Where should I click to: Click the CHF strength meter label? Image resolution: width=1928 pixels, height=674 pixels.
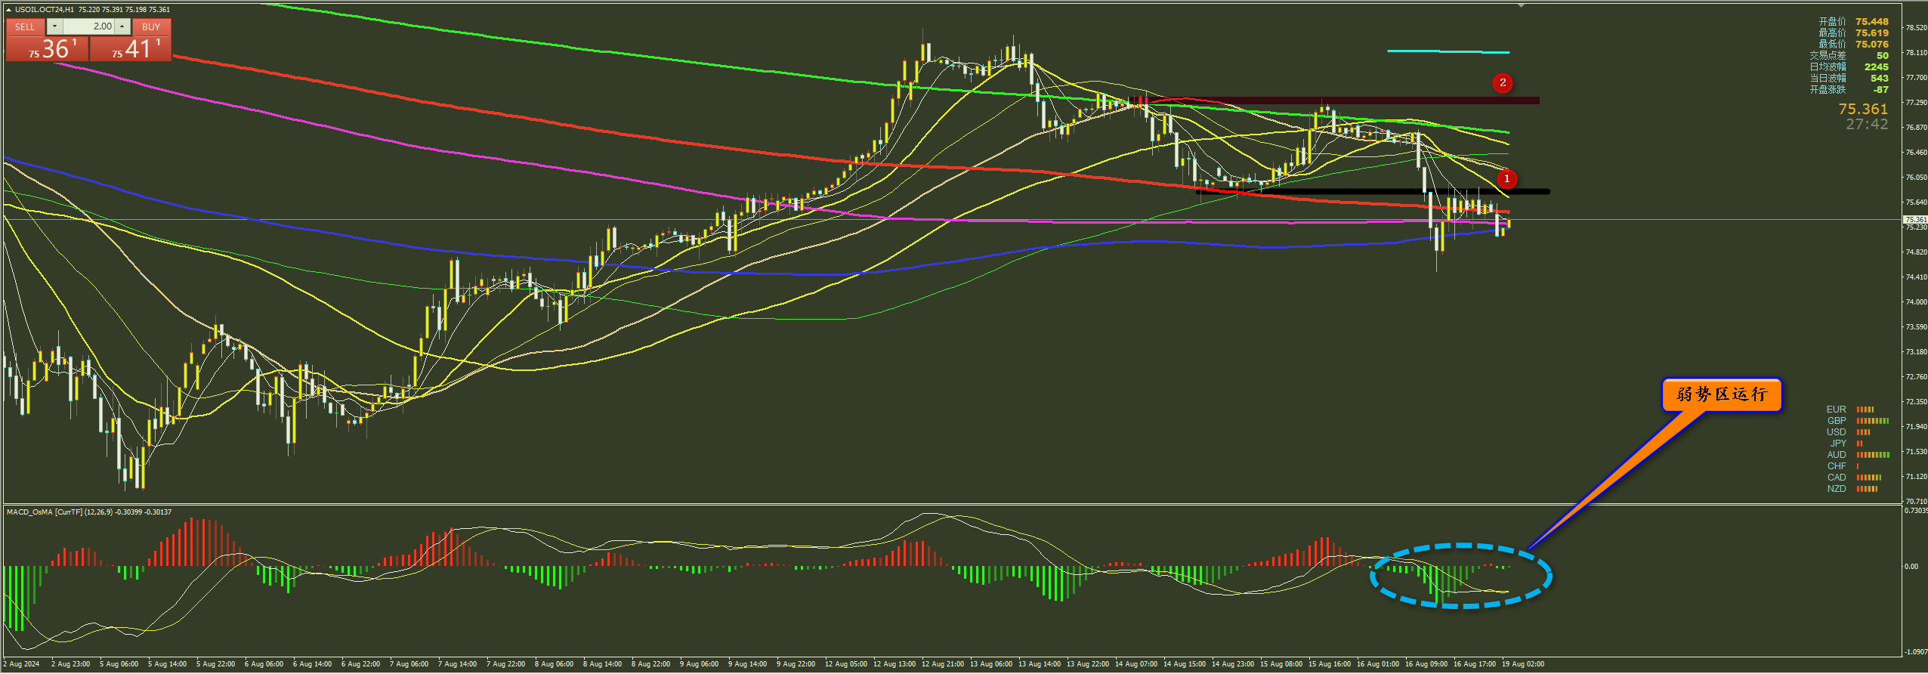click(1837, 466)
